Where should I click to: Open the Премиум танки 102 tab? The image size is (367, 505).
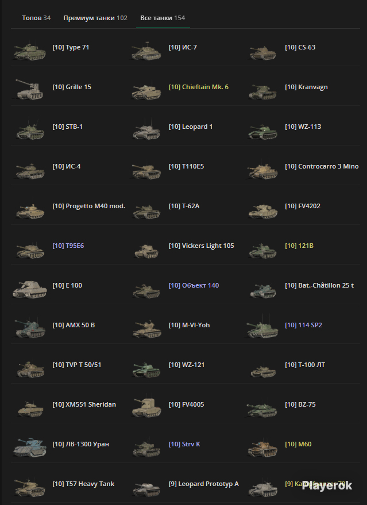pos(95,18)
